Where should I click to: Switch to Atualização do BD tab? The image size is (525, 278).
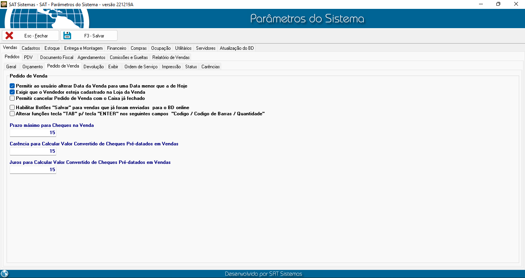click(237, 48)
